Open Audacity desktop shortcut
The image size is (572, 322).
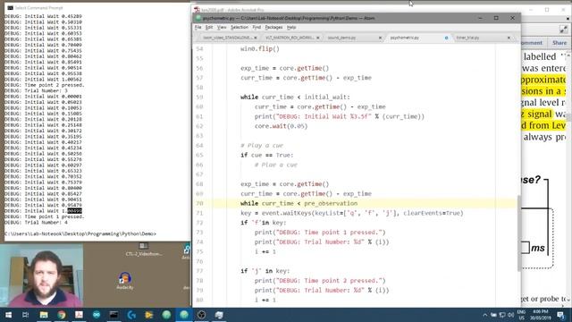click(125, 280)
